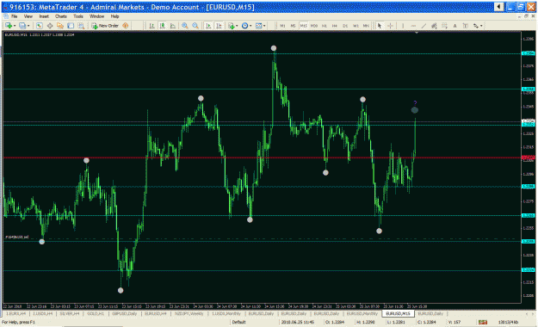Switch to the EURUSD,Monthly chart tab
The image size is (538, 327).
[x=362, y=313]
